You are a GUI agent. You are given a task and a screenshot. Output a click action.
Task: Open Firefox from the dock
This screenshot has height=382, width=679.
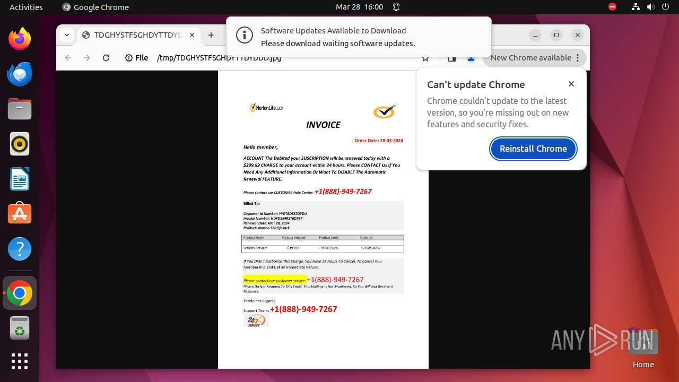coord(20,39)
